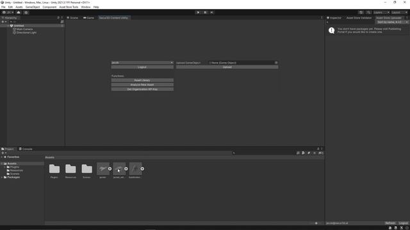The height and width of the screenshot is (230, 410).
Task: Open the GameObject menu
Action: [x=33, y=7]
